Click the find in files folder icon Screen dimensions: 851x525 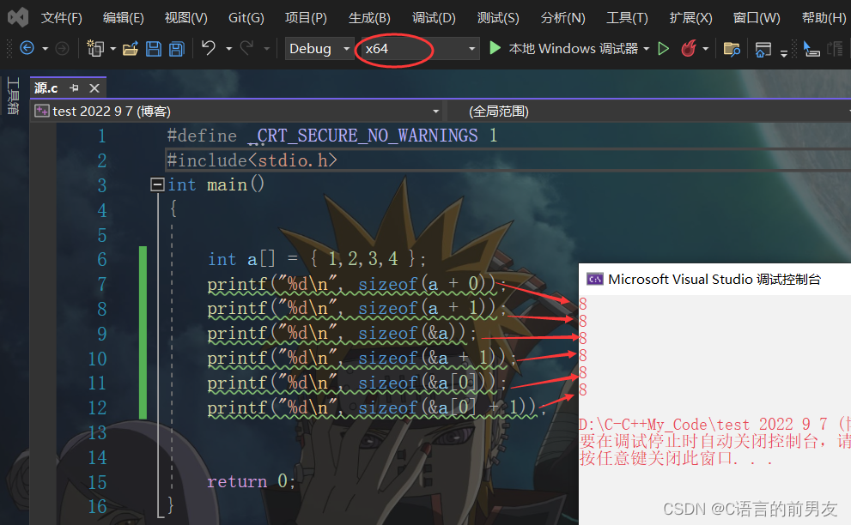coord(732,50)
